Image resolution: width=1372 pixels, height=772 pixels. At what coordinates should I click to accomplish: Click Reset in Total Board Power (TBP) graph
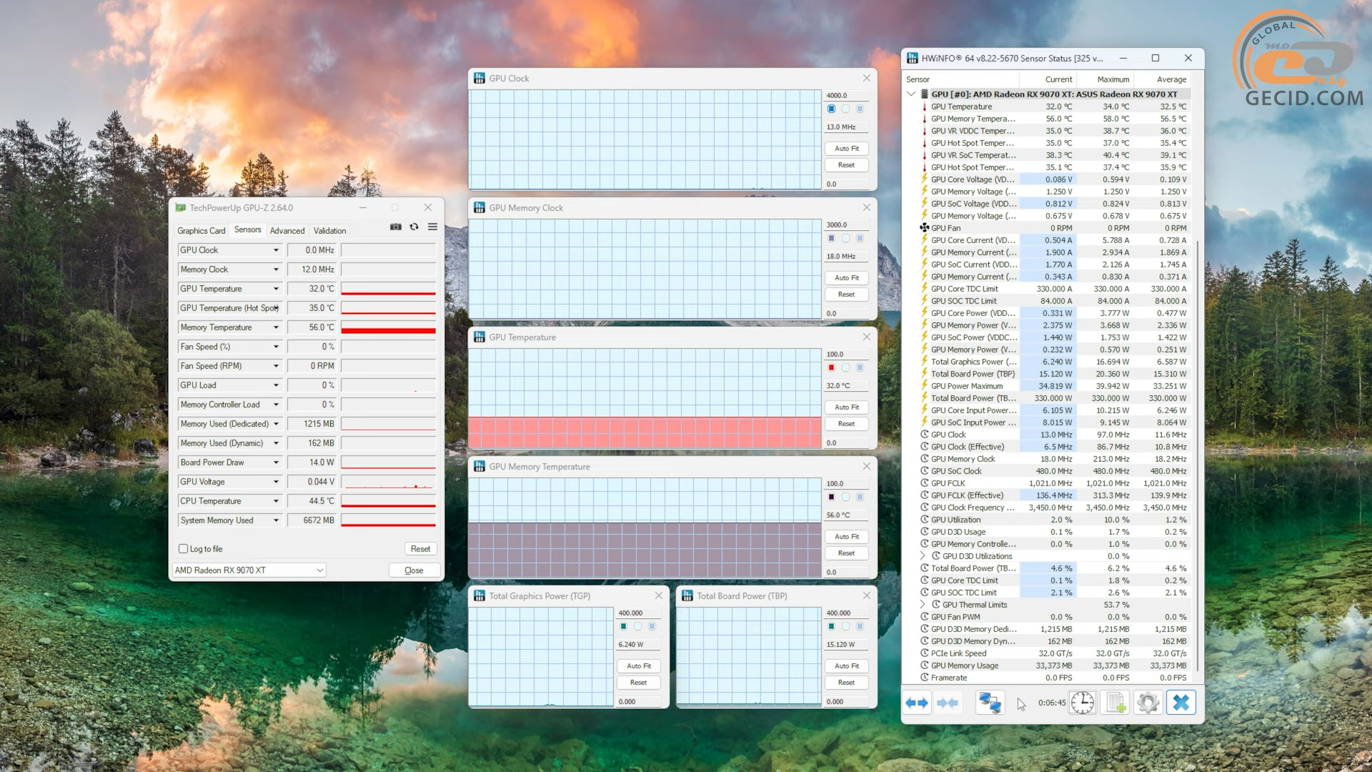click(x=847, y=683)
